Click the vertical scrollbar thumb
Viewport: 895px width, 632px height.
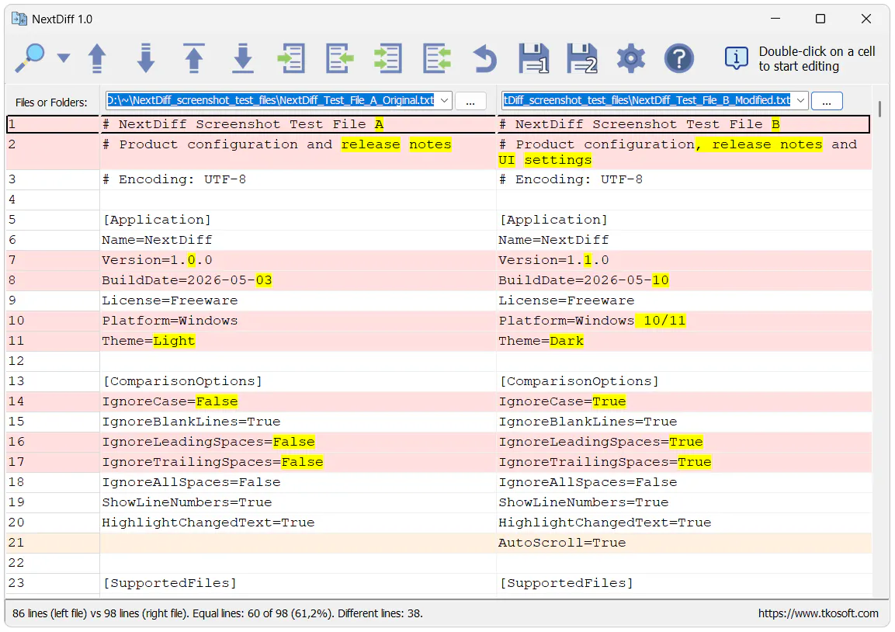(x=879, y=109)
